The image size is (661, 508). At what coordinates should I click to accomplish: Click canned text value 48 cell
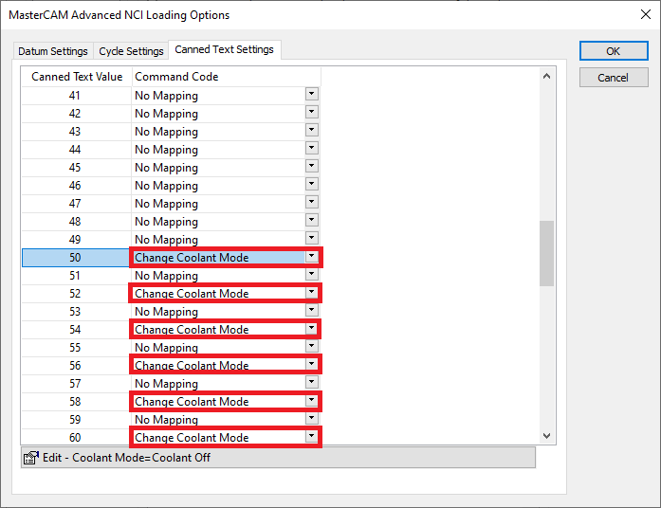tap(76, 222)
